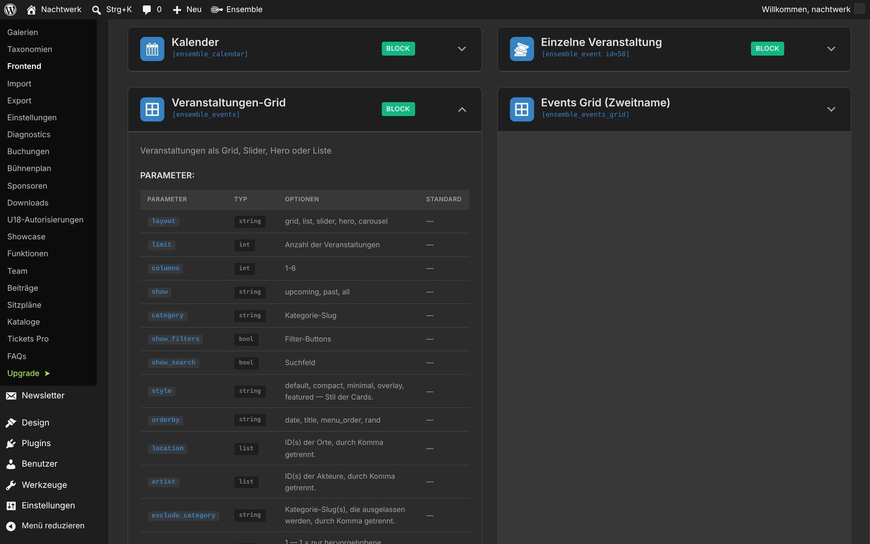This screenshot has height=544, width=870.
Task: Expand the Kalender card chevron
Action: click(x=462, y=49)
